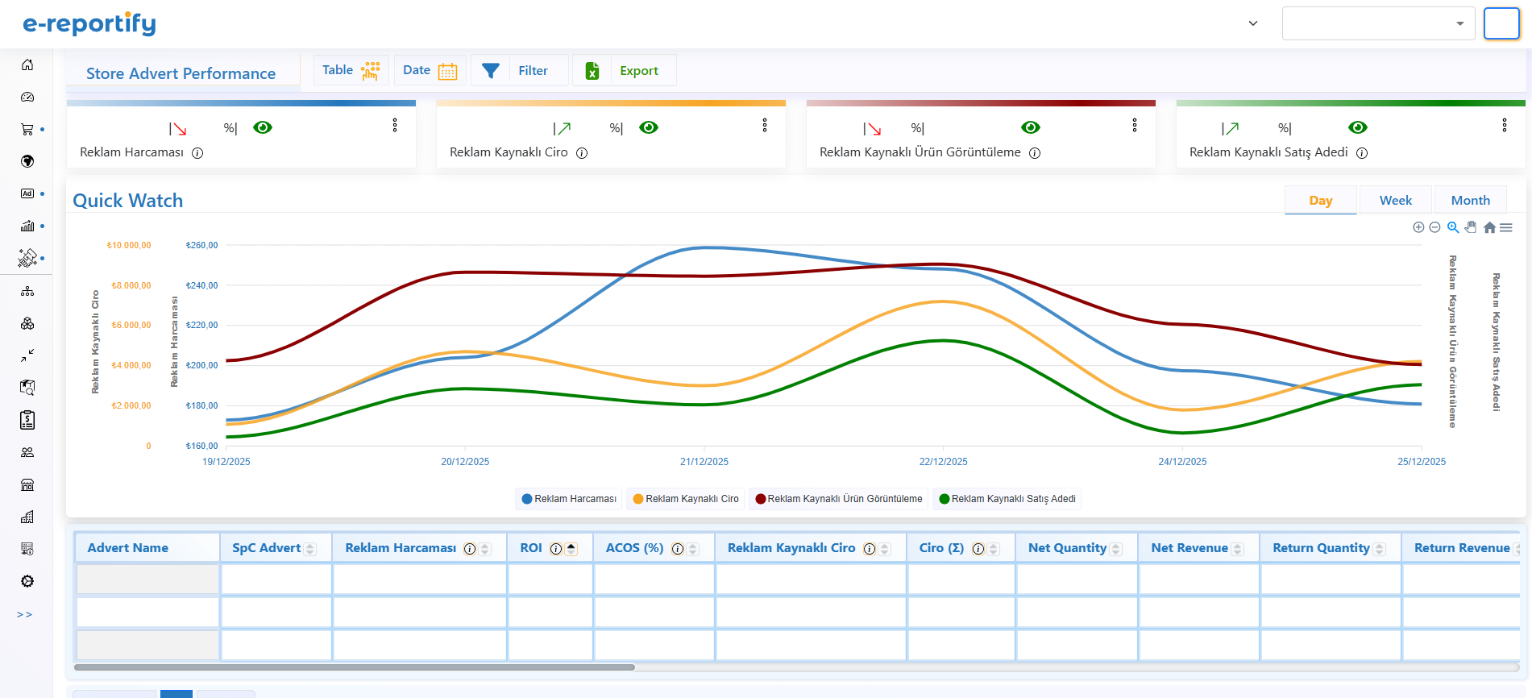This screenshot has width=1532, height=698.
Task: Click the table horizontal scrollbar
Action: (355, 667)
